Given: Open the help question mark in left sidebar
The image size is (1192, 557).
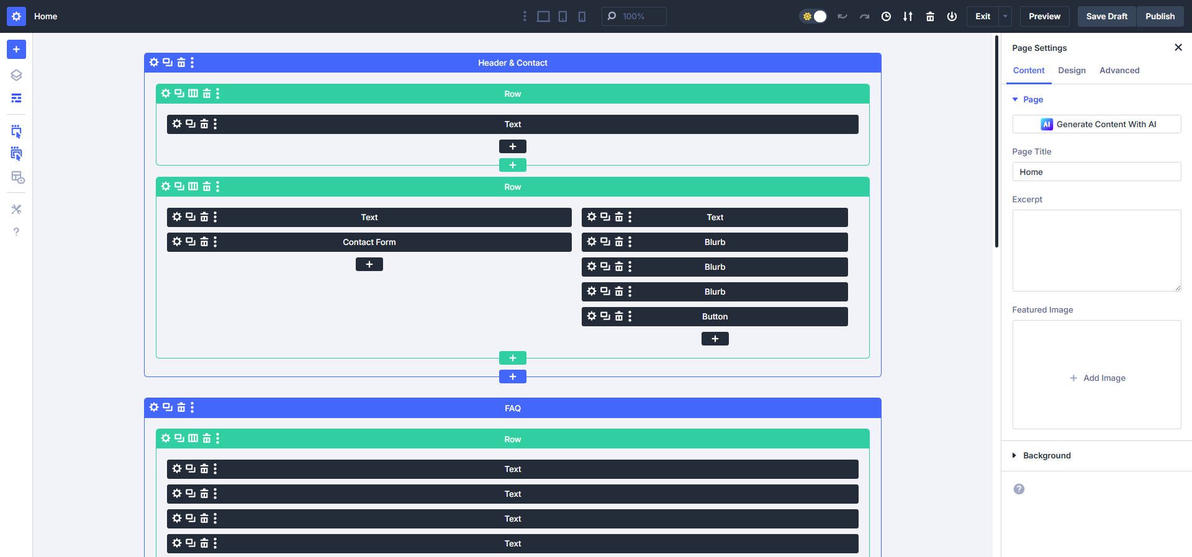Looking at the screenshot, I should [x=16, y=231].
